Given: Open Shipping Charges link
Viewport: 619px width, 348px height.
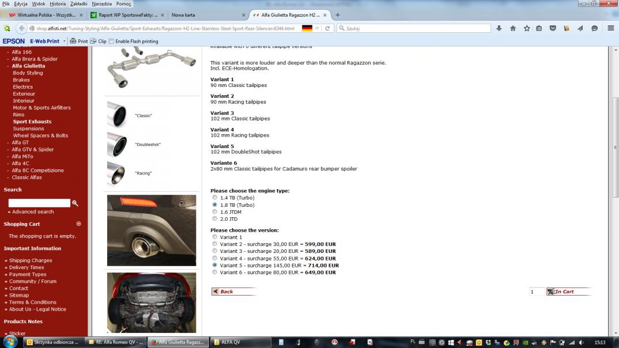Looking at the screenshot, I should coord(31,260).
